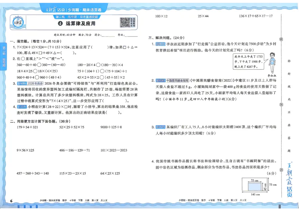Click the expression 115×23−23×15
This screenshot has height=211, width=299.
tap(73, 173)
